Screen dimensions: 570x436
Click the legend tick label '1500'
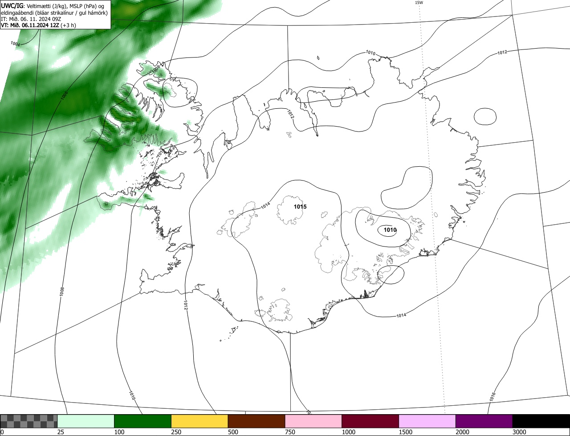click(406, 432)
